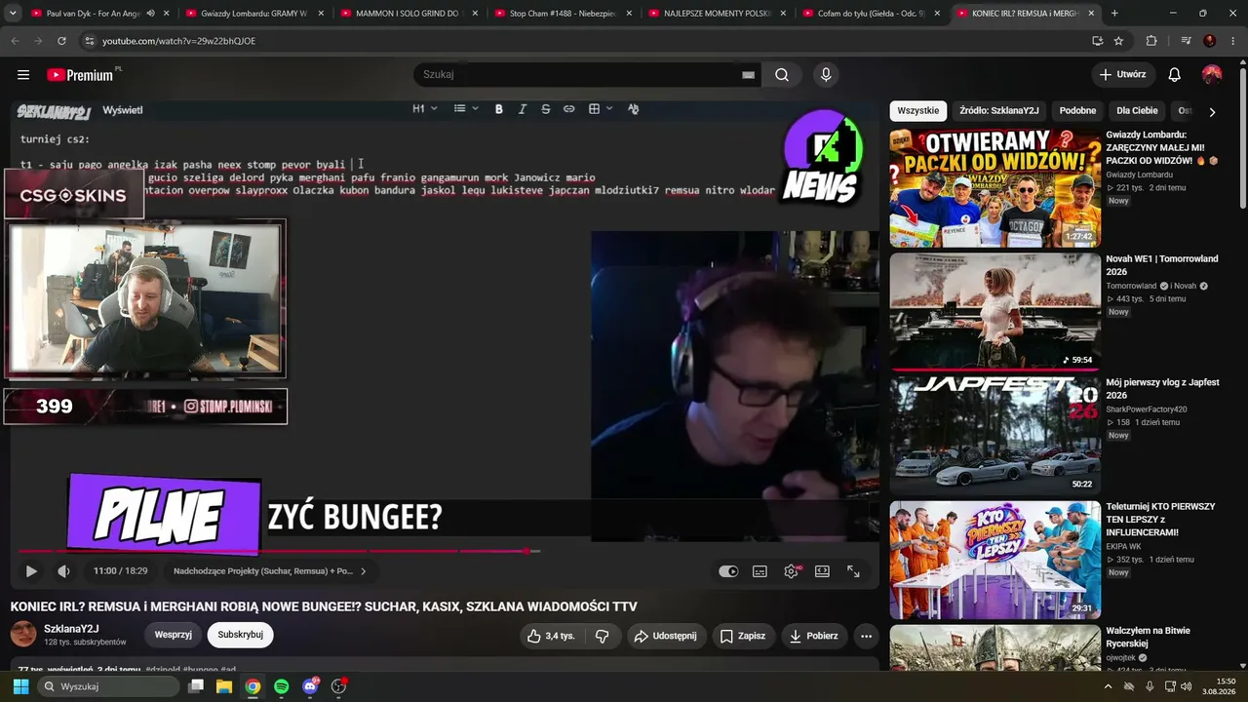Like the video with 3,4 tys. likes

[x=550, y=636]
